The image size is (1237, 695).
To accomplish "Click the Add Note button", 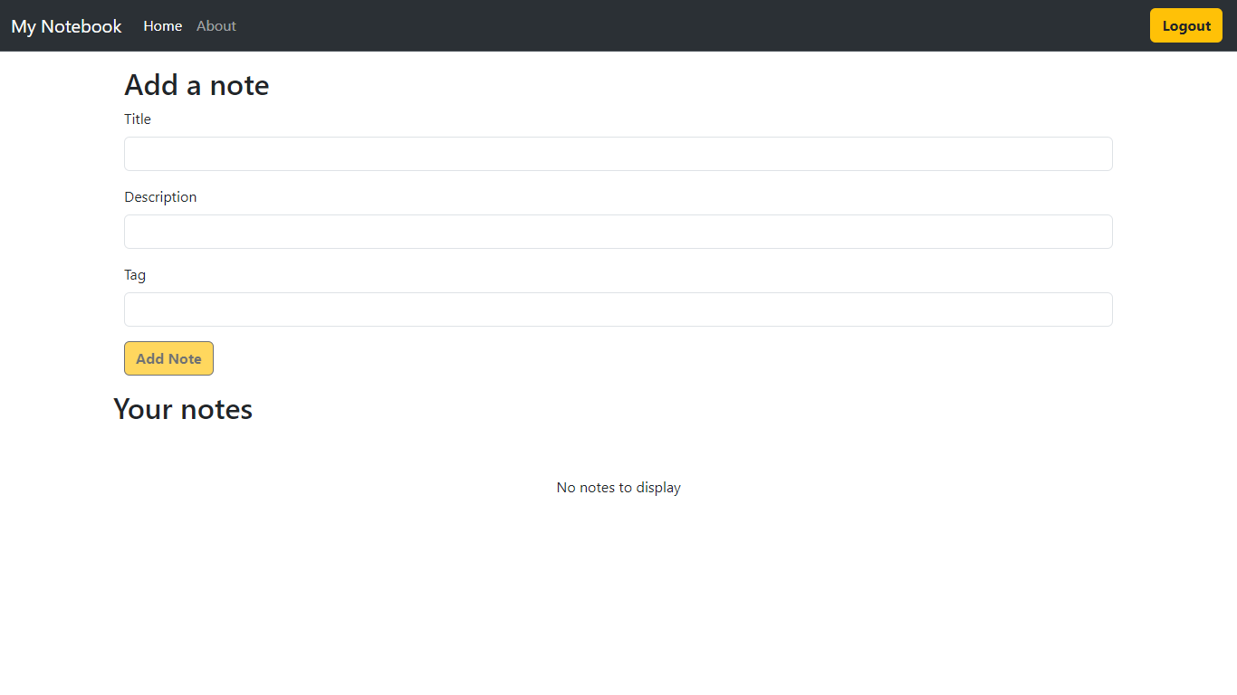I will 168,358.
